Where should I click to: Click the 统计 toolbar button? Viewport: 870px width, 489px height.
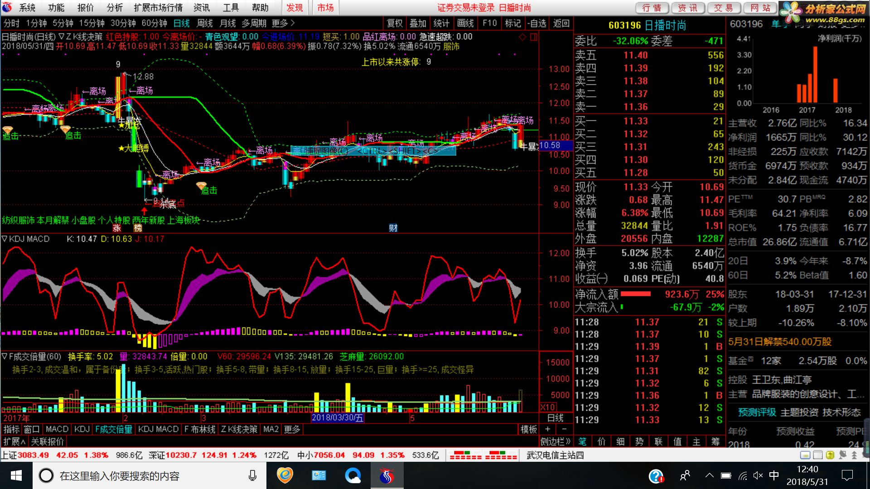click(441, 23)
